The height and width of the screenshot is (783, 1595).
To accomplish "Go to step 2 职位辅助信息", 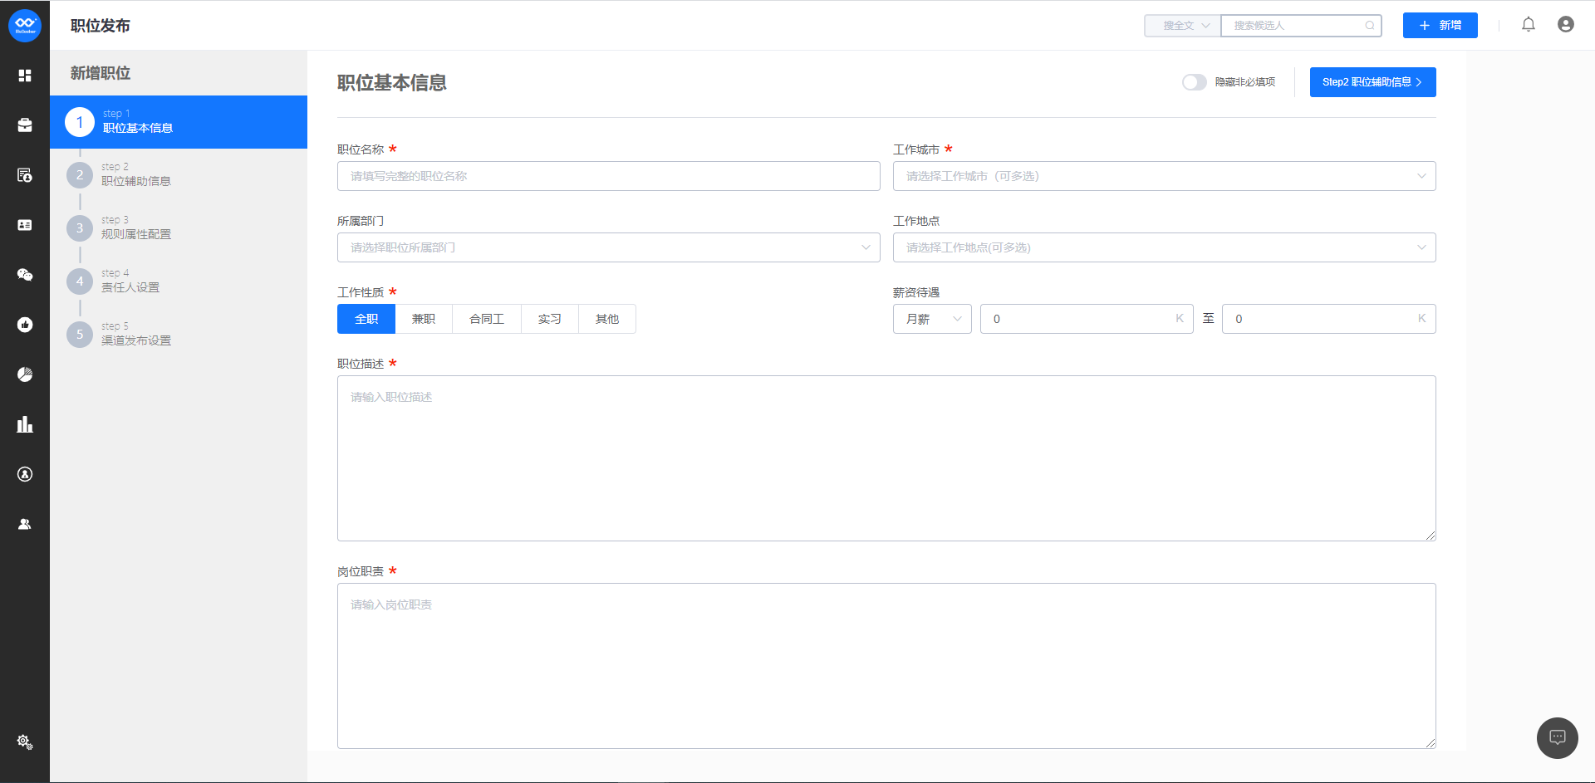I will coord(179,174).
